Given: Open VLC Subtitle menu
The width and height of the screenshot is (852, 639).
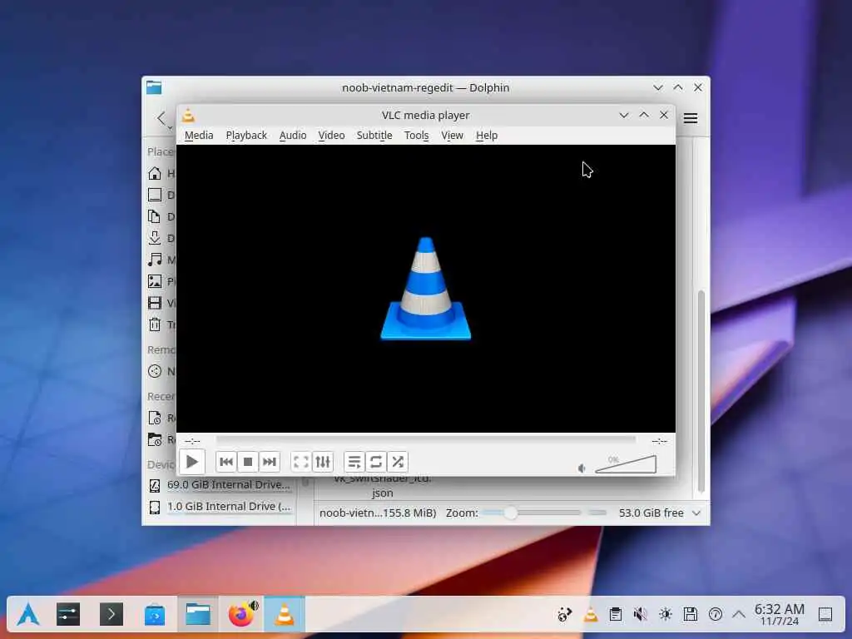Looking at the screenshot, I should [374, 136].
